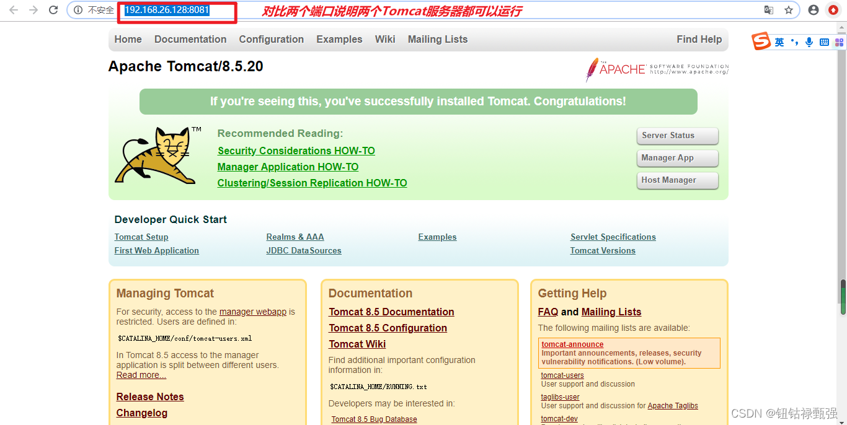Viewport: 847px width, 425px height.
Task: Open the user profile icon
Action: click(814, 10)
